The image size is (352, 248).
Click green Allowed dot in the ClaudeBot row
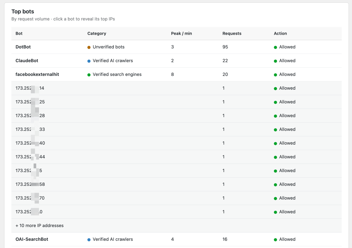(275, 61)
